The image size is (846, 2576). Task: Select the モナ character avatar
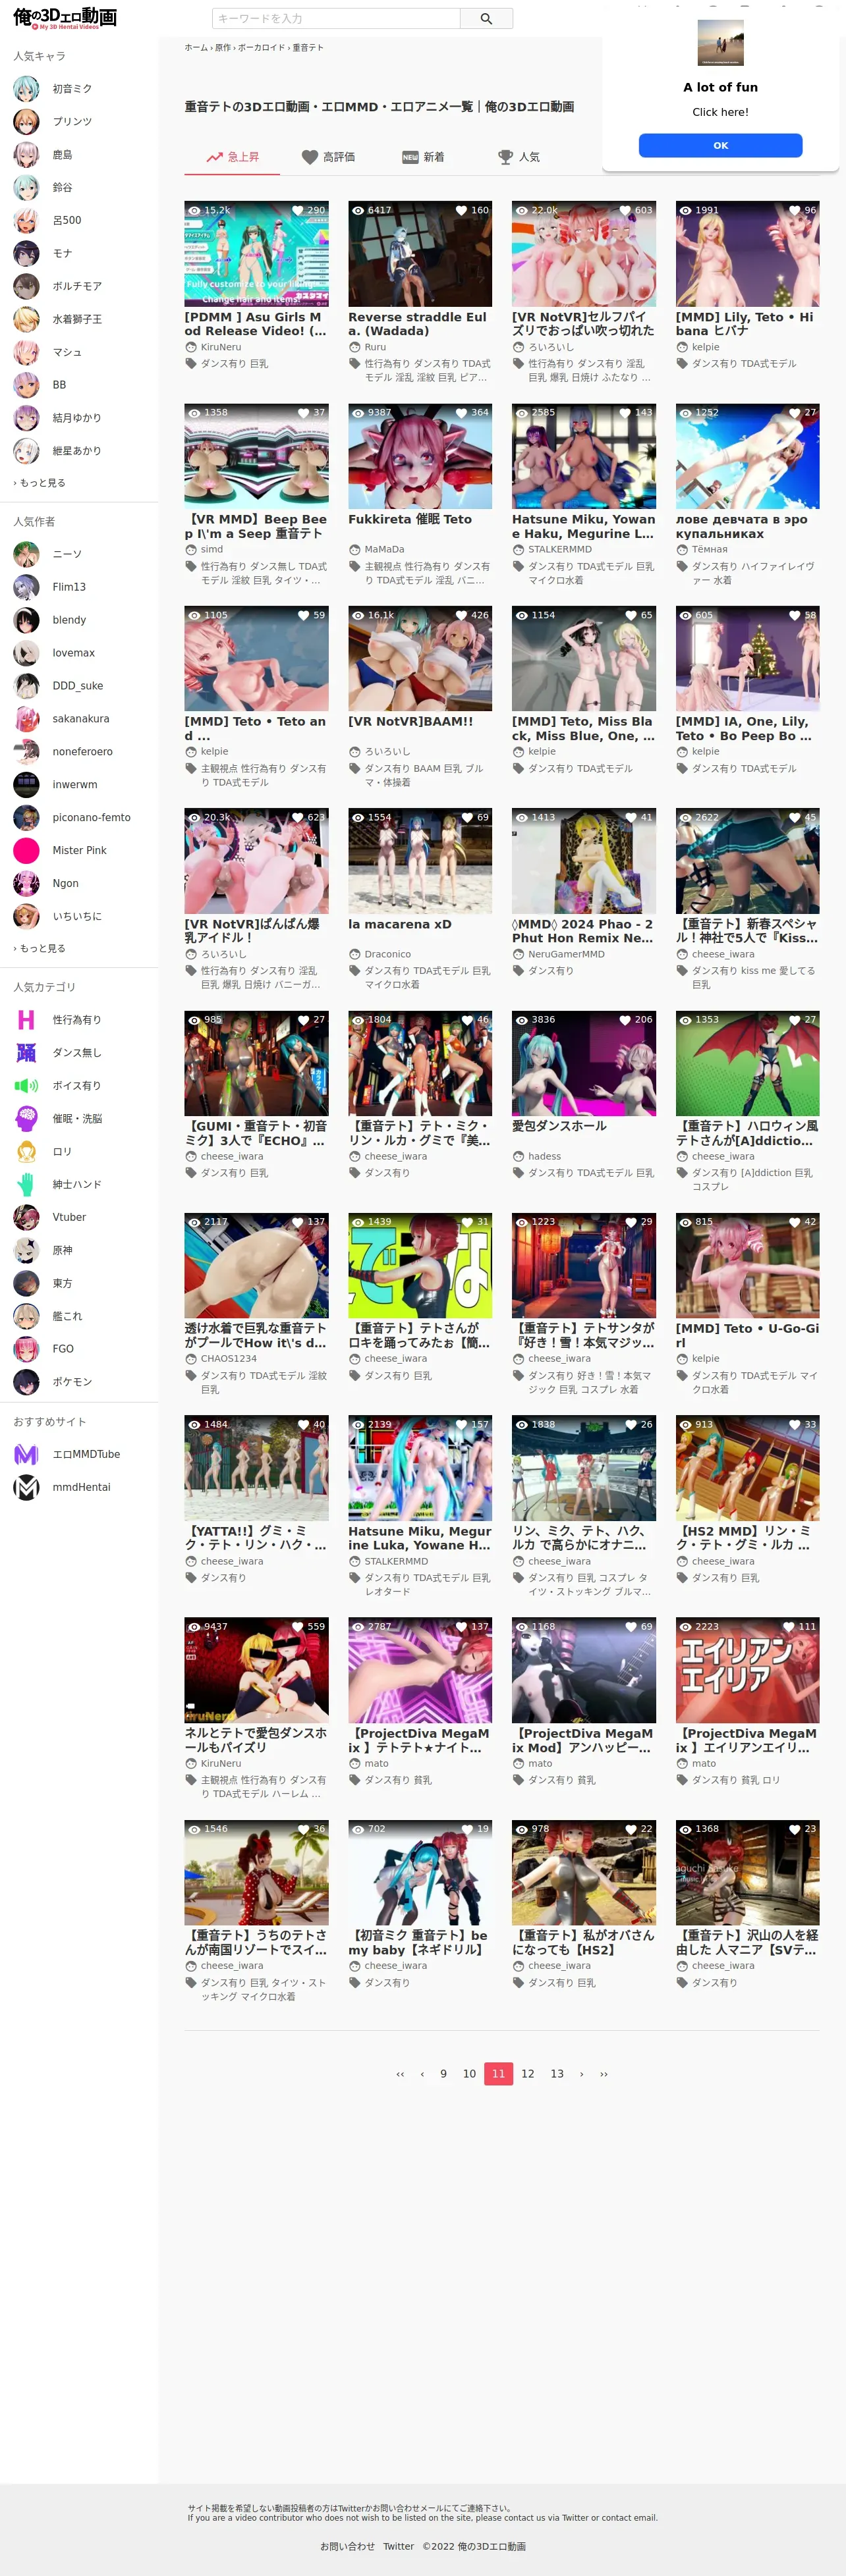point(26,254)
